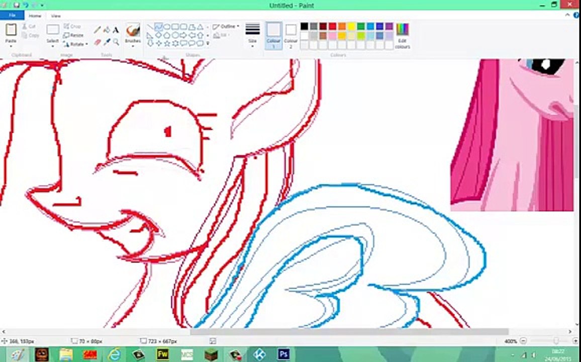This screenshot has width=581, height=362.
Task: Click the horizontal scrollbar thumb
Action: click(349, 332)
